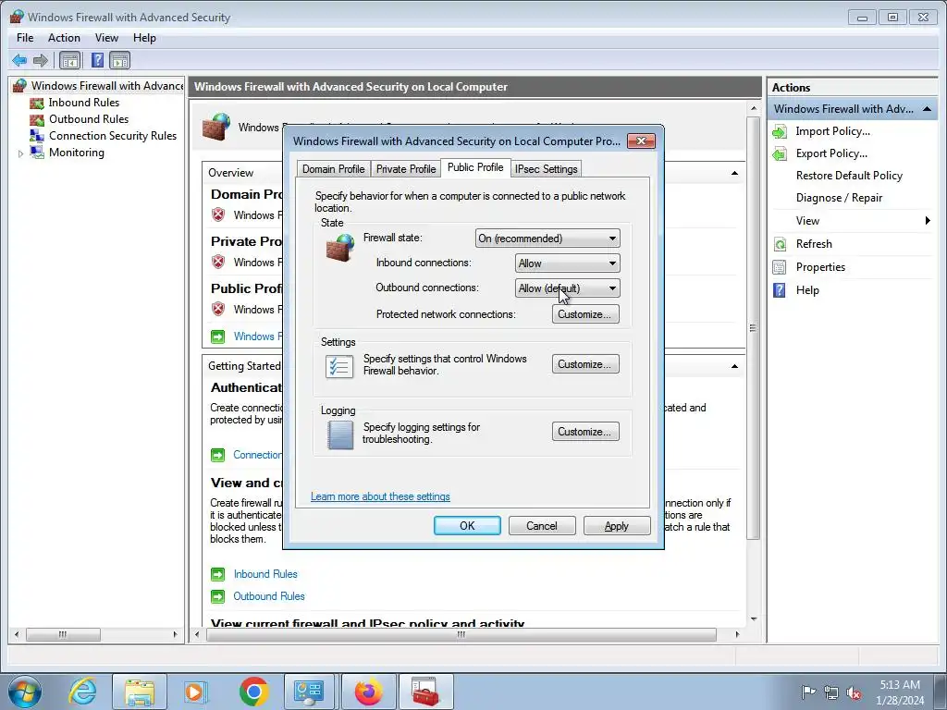
Task: Click the muted volume tray icon
Action: [x=854, y=692]
